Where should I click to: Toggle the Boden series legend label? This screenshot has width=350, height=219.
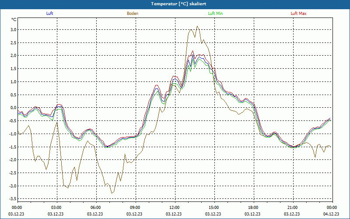click(x=133, y=14)
